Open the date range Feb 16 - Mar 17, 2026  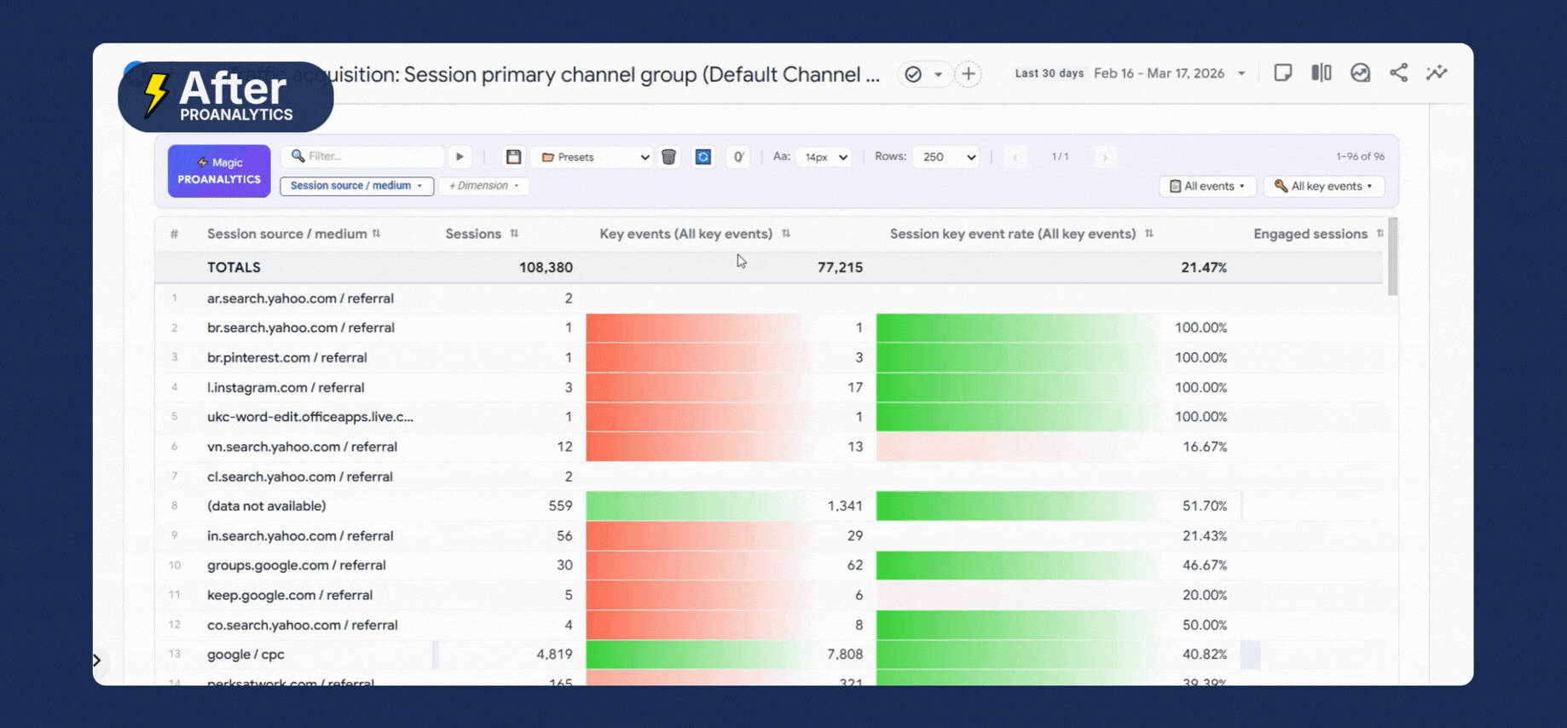pos(1170,73)
